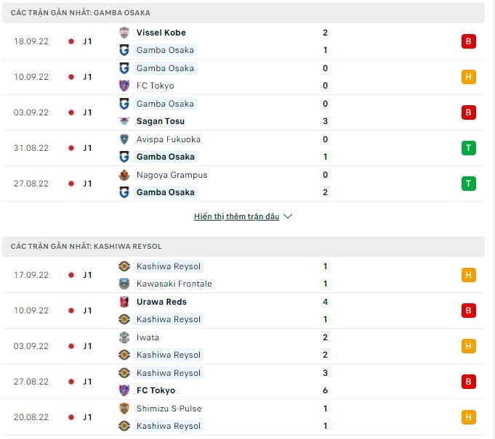This screenshot has width=495, height=439.
Task: Click the 03.09.22 date for Sagan Tosu match
Action: (x=31, y=112)
